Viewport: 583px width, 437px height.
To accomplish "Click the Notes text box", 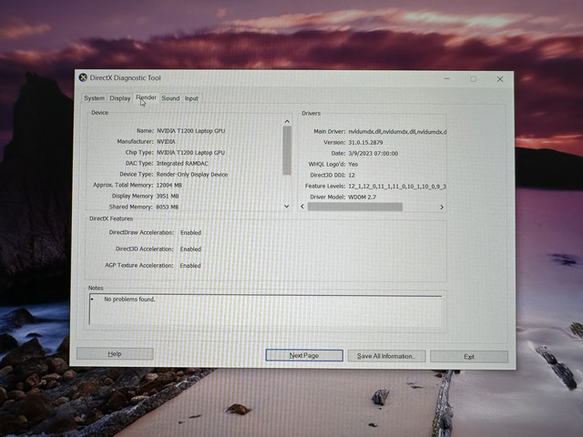I will coord(265,310).
